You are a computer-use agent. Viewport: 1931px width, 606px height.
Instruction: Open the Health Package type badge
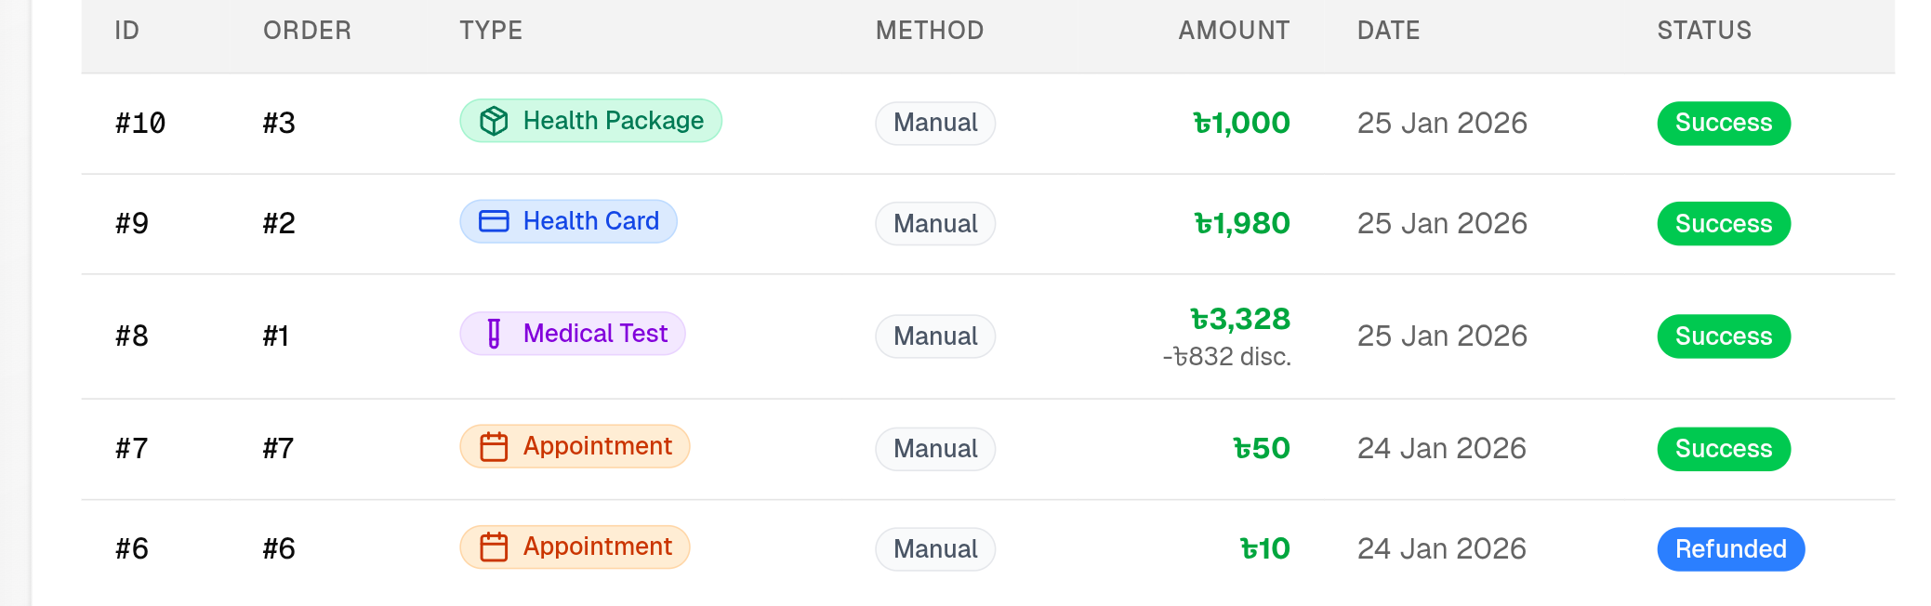[591, 121]
